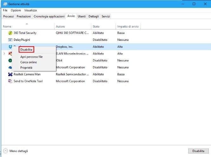
Task: Click the green IObit shield icon
Action: coord(10,60)
